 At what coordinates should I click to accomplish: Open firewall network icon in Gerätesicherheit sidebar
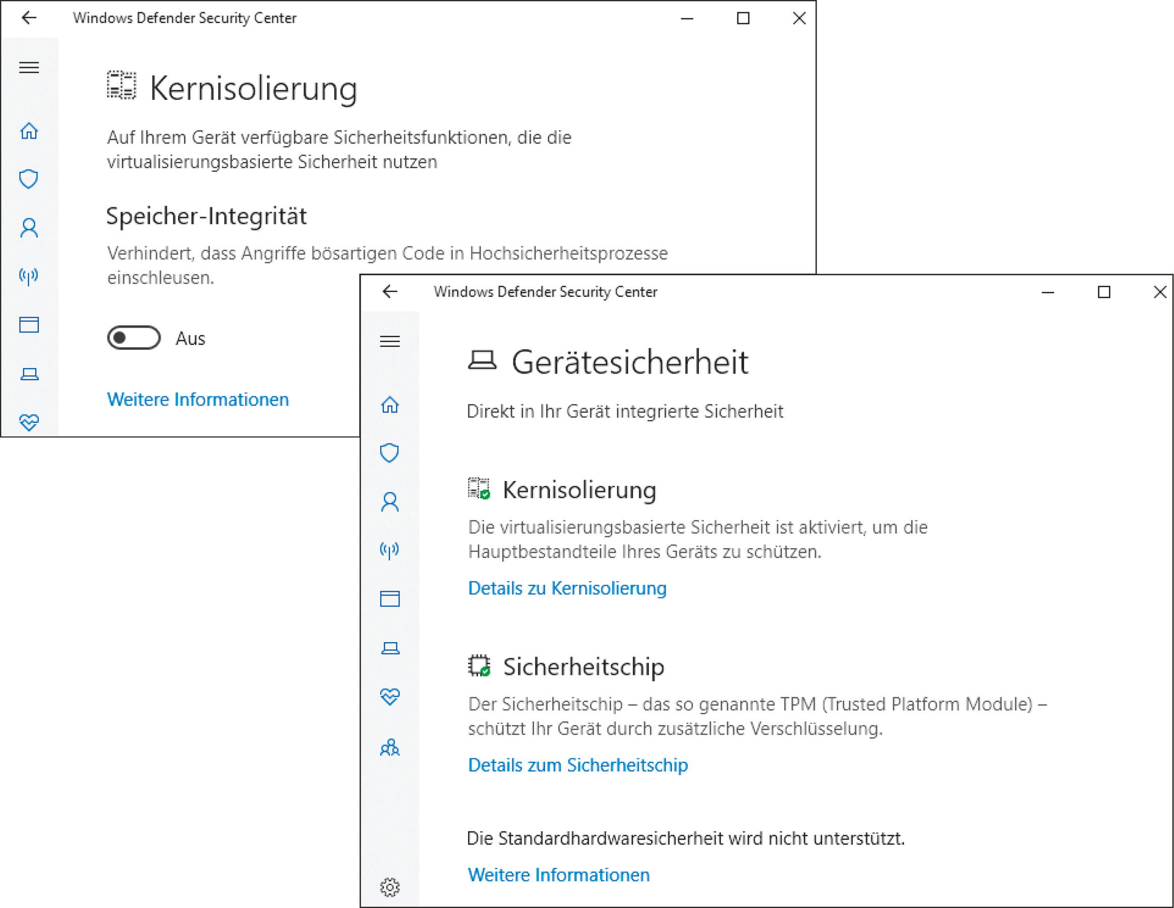(x=390, y=550)
